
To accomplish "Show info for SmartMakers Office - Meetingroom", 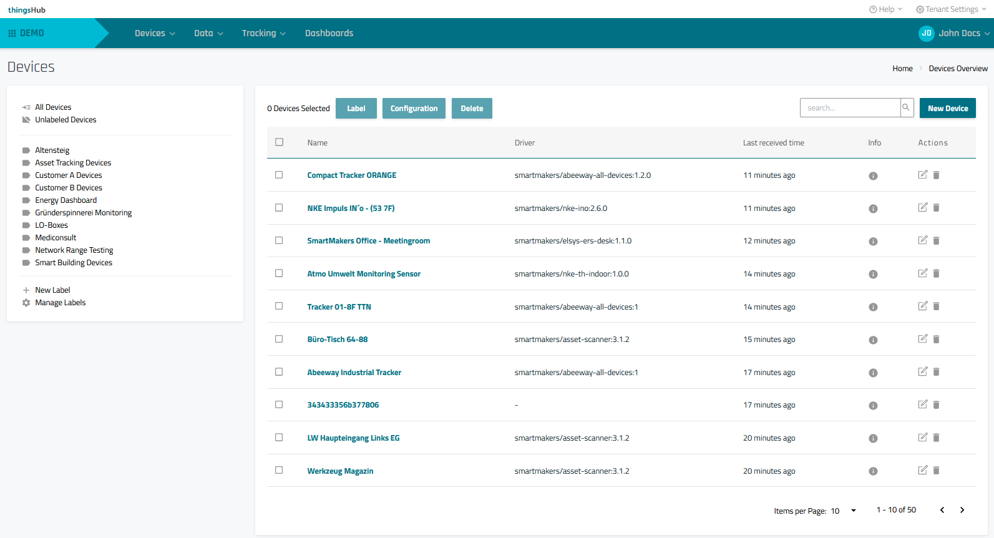I will [x=873, y=242].
